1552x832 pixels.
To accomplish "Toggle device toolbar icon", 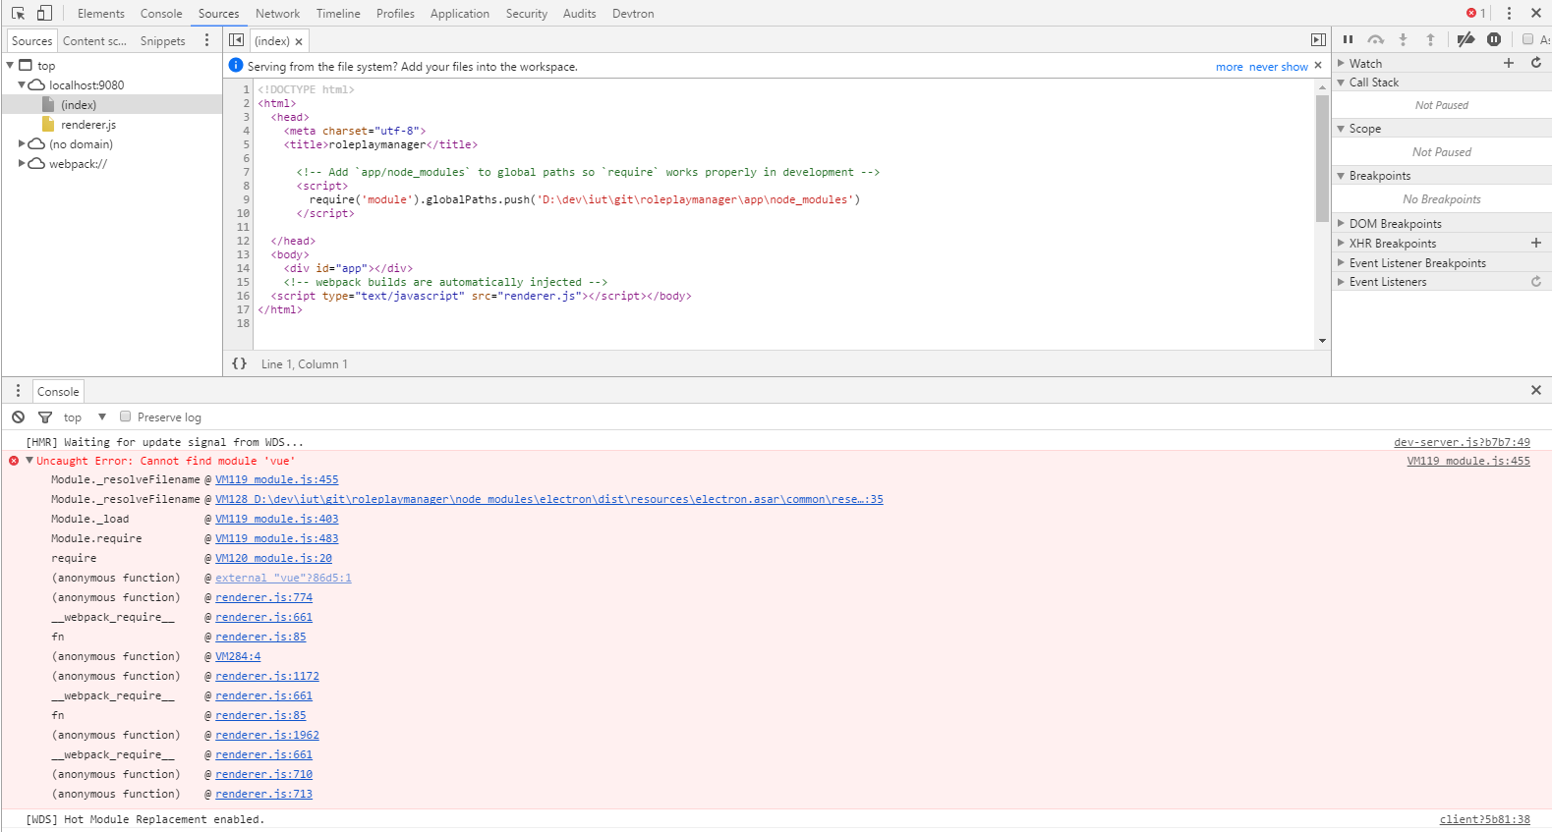I will [x=44, y=14].
